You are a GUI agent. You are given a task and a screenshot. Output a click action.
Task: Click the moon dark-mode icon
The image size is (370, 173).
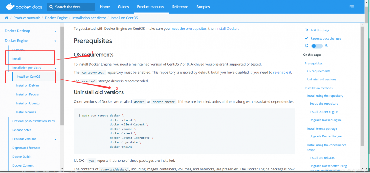pyautogui.click(x=327, y=46)
